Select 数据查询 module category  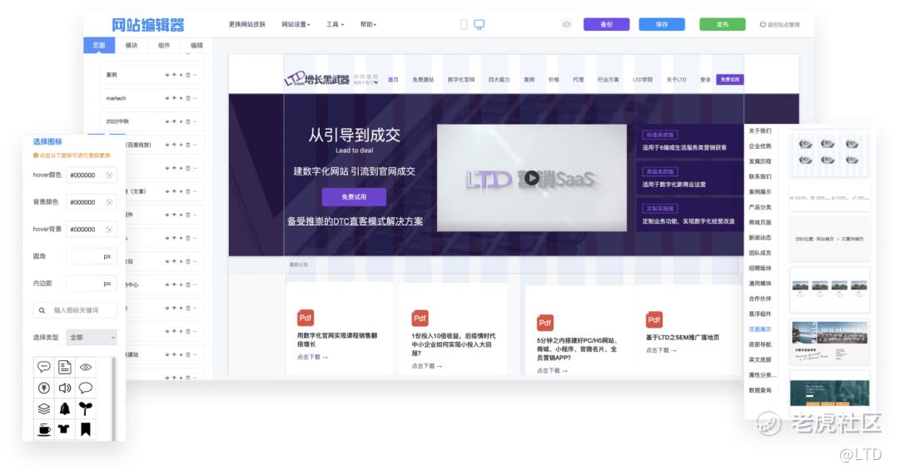(x=760, y=390)
